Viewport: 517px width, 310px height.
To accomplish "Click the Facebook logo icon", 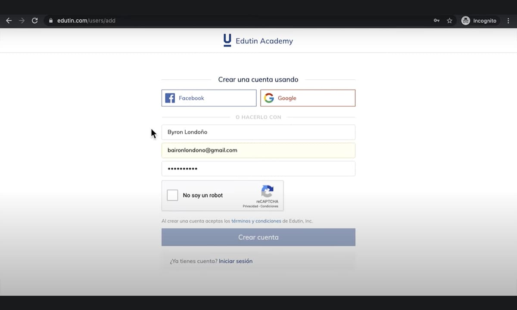I will click(170, 98).
